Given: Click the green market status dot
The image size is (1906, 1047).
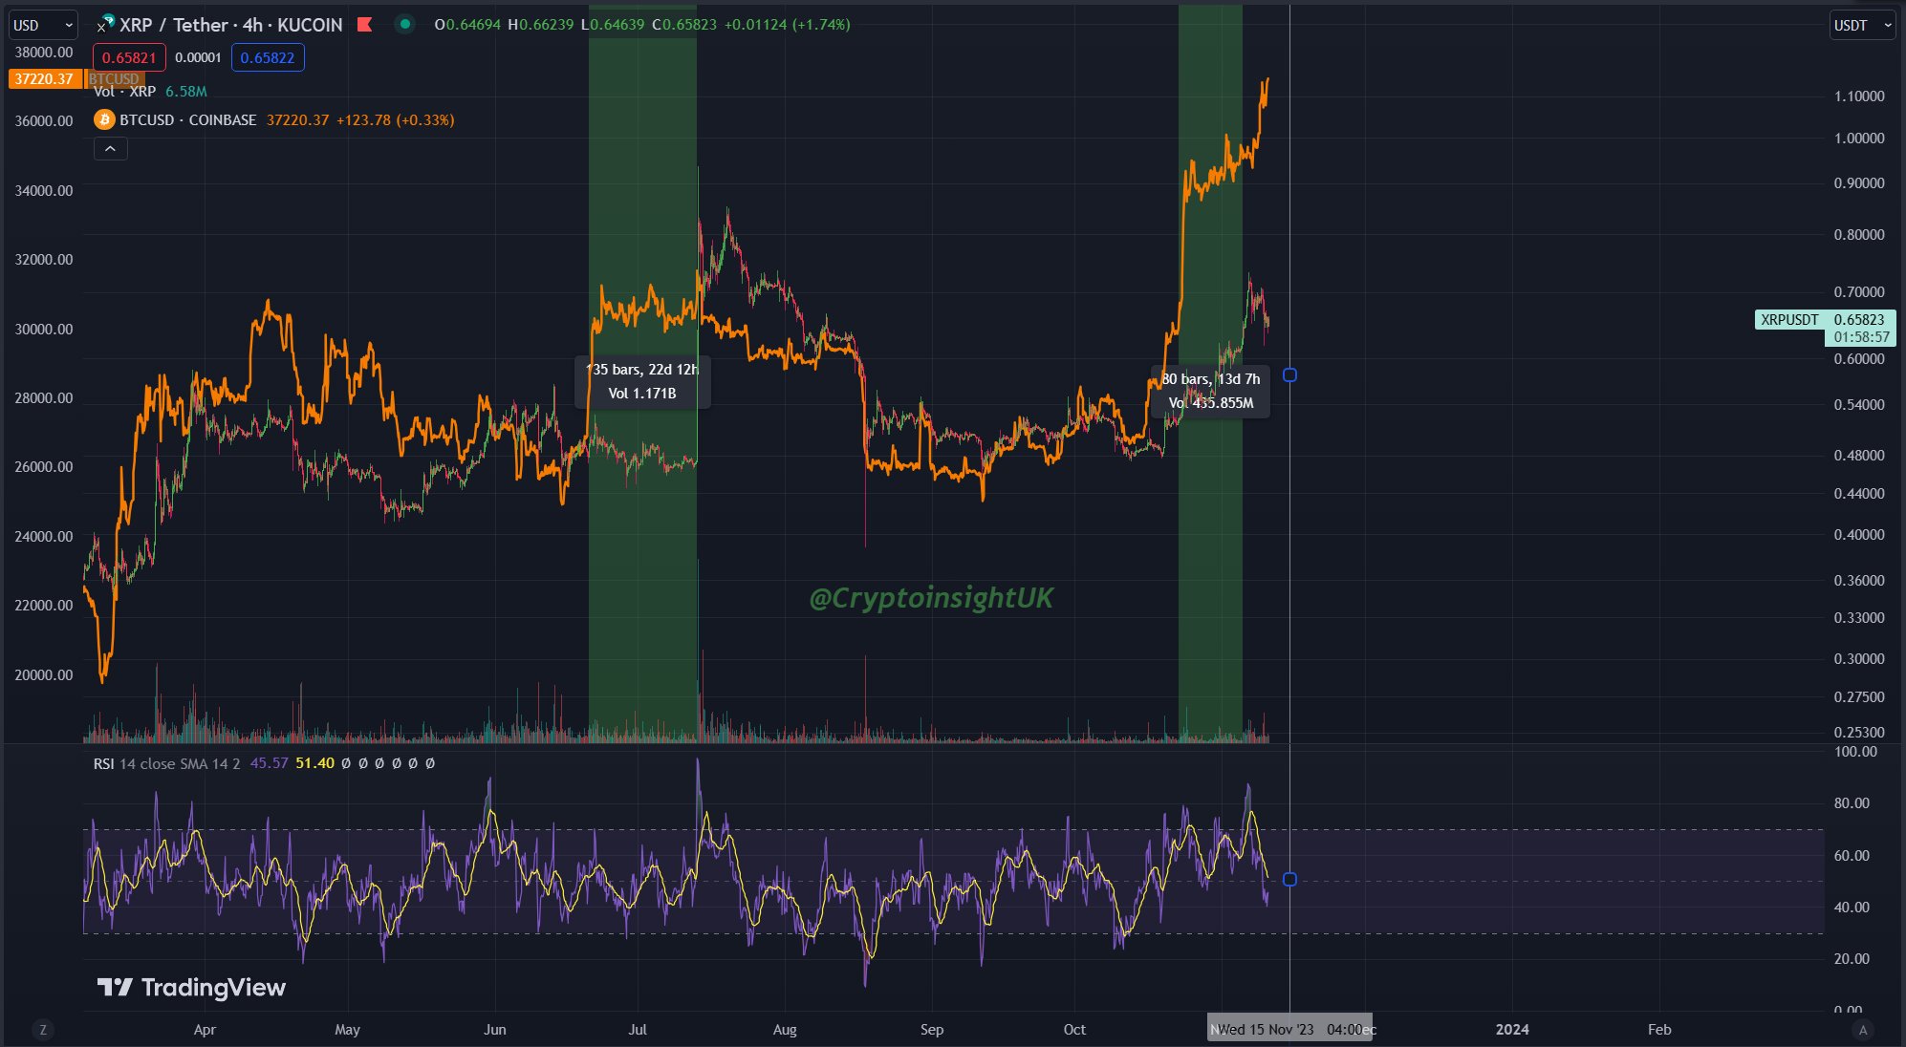Looking at the screenshot, I should [x=404, y=24].
